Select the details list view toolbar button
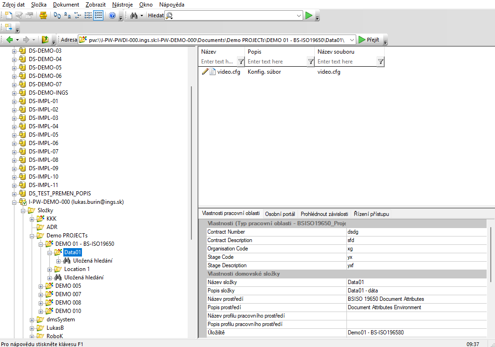The width and height of the screenshot is (495, 347). [98, 15]
